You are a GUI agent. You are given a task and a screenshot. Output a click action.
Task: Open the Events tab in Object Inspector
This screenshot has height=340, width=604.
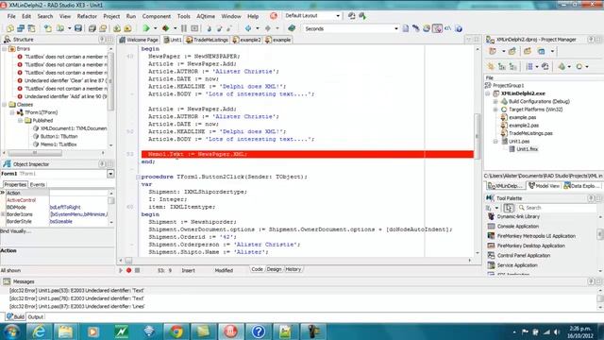(x=38, y=185)
